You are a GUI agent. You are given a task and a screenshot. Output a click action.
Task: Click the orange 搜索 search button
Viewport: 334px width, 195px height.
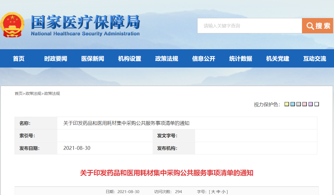pyautogui.click(x=317, y=26)
